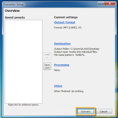The image size is (118, 118).
Task: Open the Other settings link
Action: point(58,86)
